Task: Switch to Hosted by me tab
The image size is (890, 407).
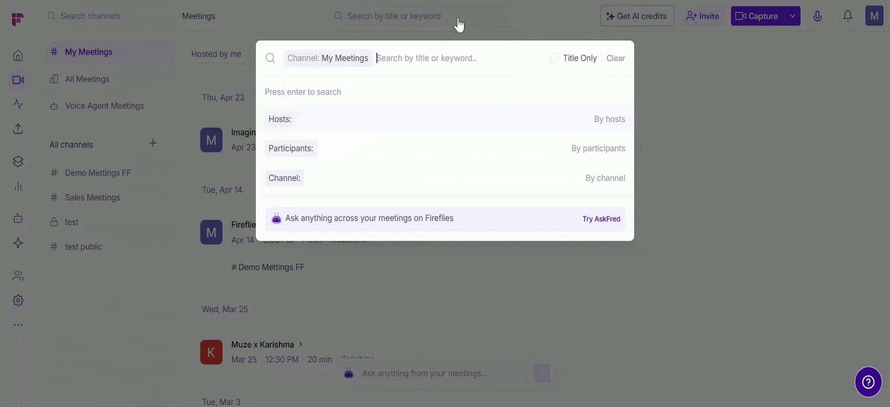Action: click(x=216, y=54)
